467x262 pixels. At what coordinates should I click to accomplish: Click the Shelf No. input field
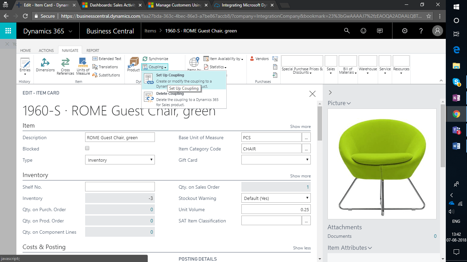click(x=120, y=187)
